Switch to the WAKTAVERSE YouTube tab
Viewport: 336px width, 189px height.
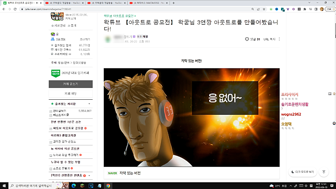click(x=149, y=3)
